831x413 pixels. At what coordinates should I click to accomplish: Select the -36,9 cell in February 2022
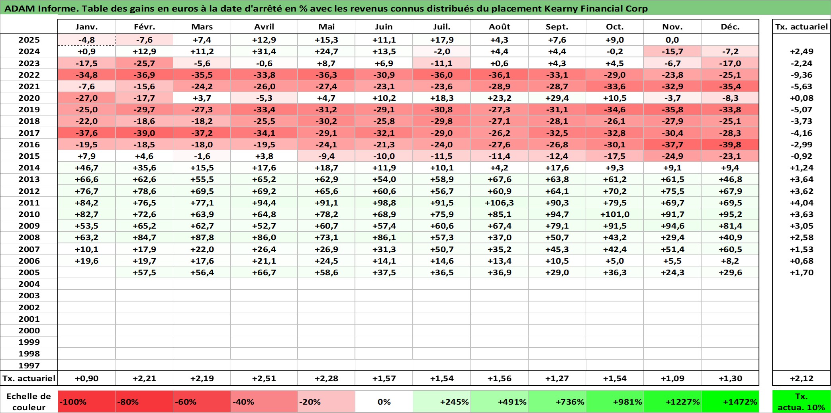144,75
